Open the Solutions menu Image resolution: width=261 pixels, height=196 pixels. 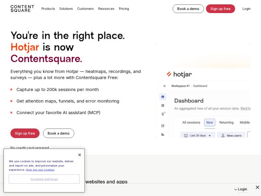click(x=66, y=9)
